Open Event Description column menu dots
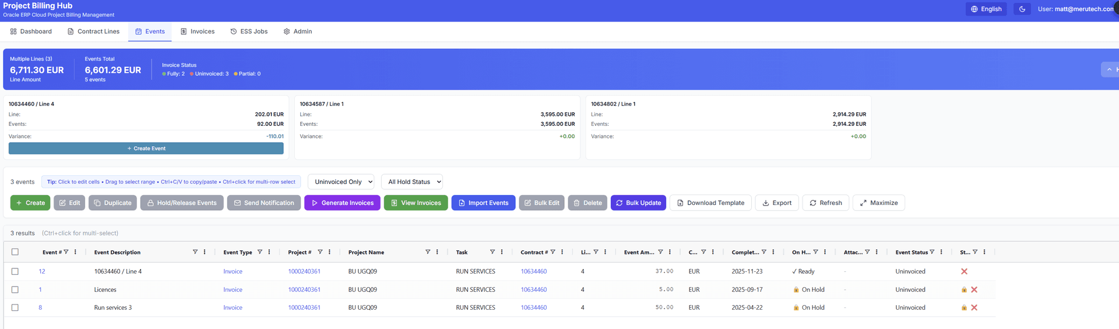Screen dimensions: 1119x329 (x=205, y=252)
